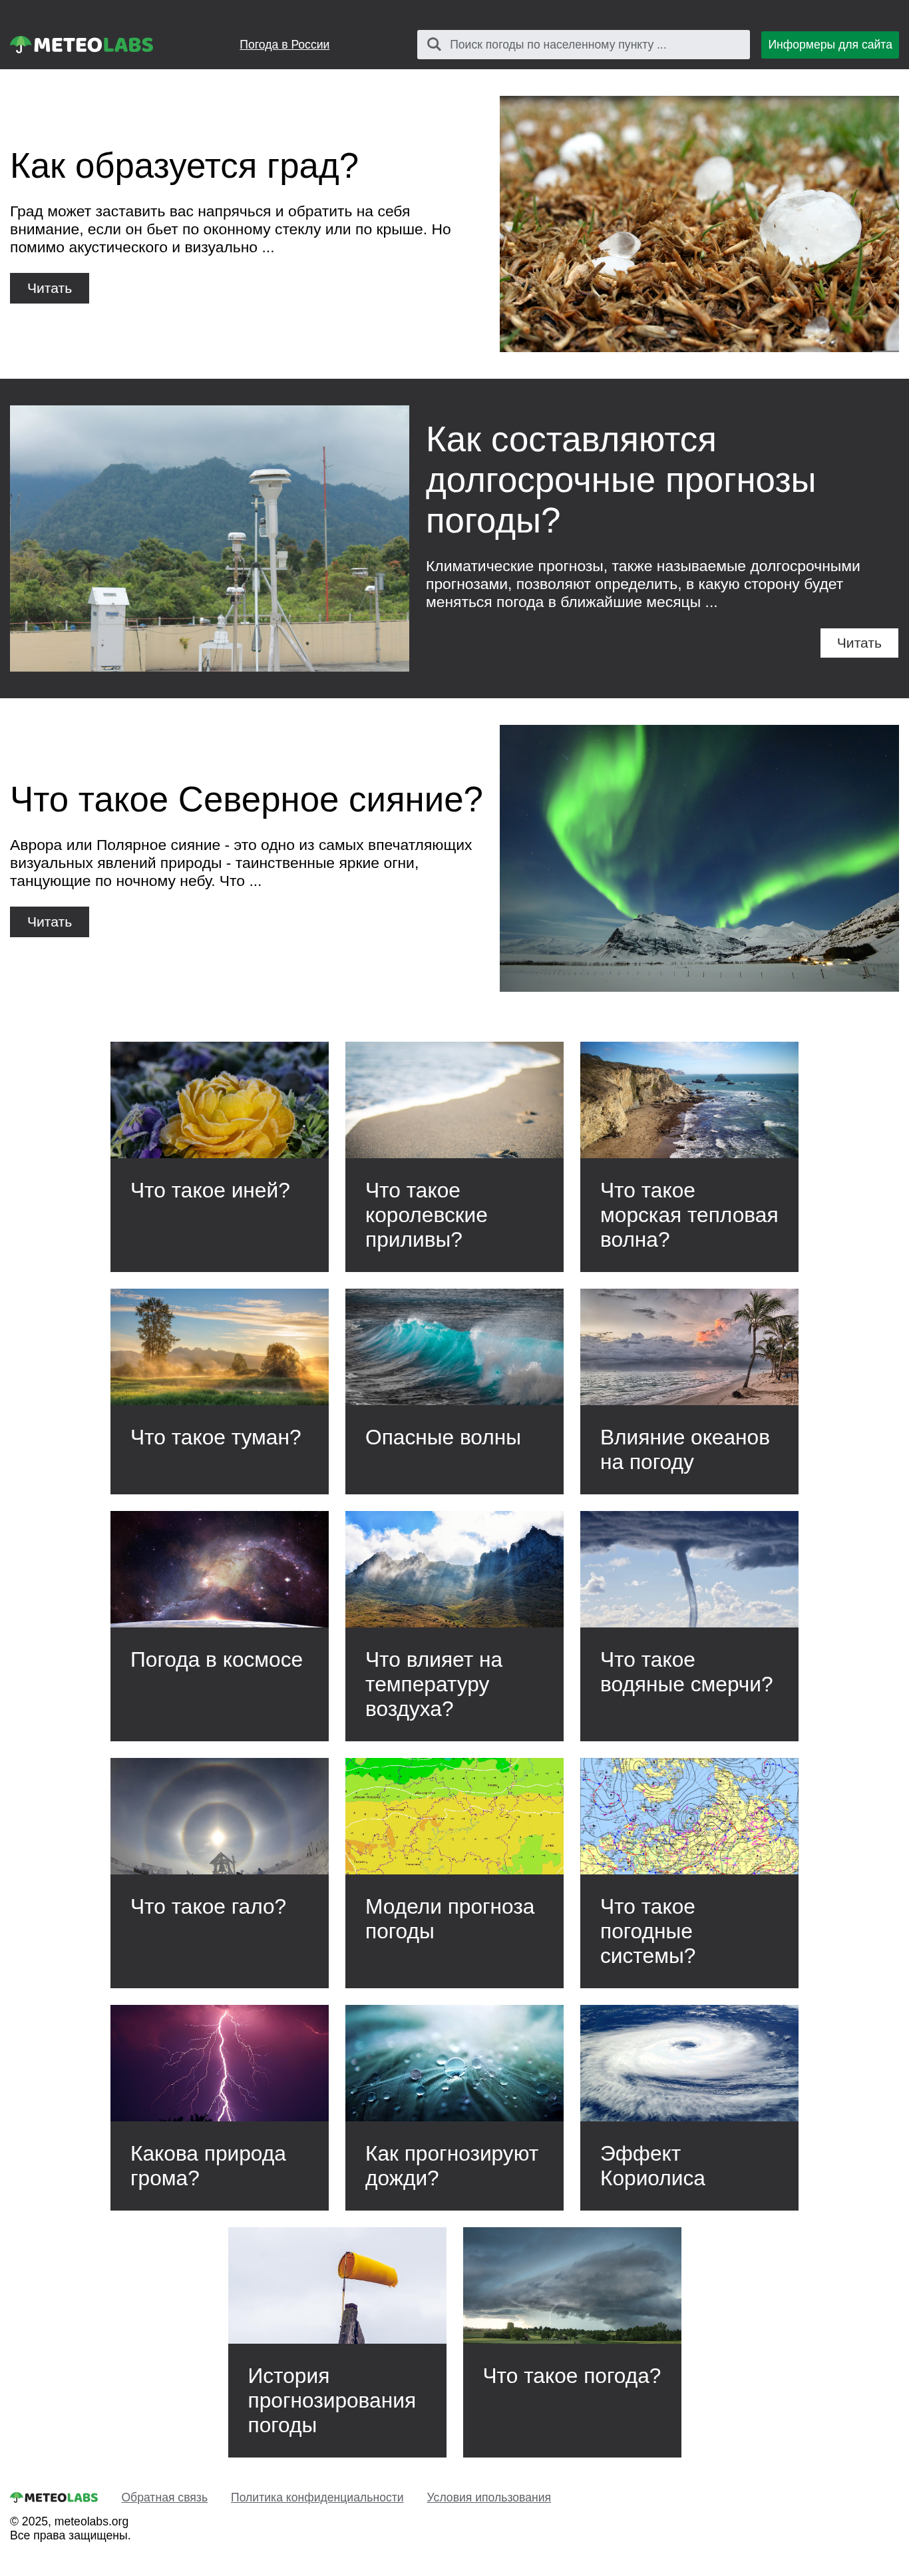909x2576 pixels.
Task: Open the "Что такое гало?" card
Action: tap(219, 1873)
